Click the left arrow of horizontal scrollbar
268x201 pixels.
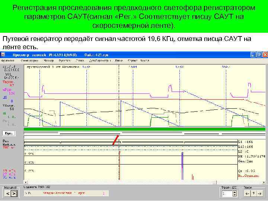tap(26, 182)
